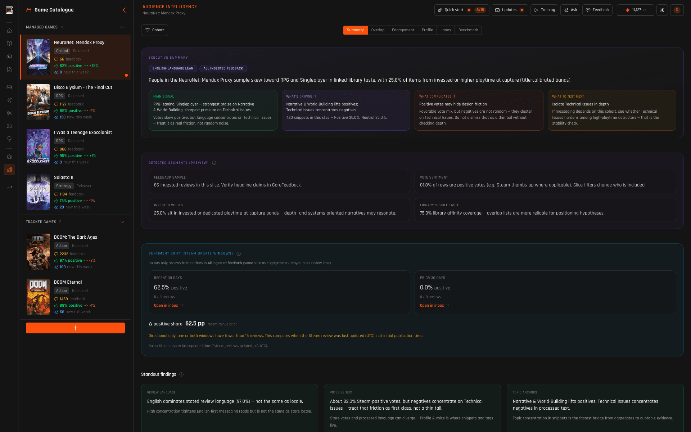Viewport: 691px width, 432px height.
Task: Toggle the light/dark theme sun button
Action: click(x=662, y=10)
